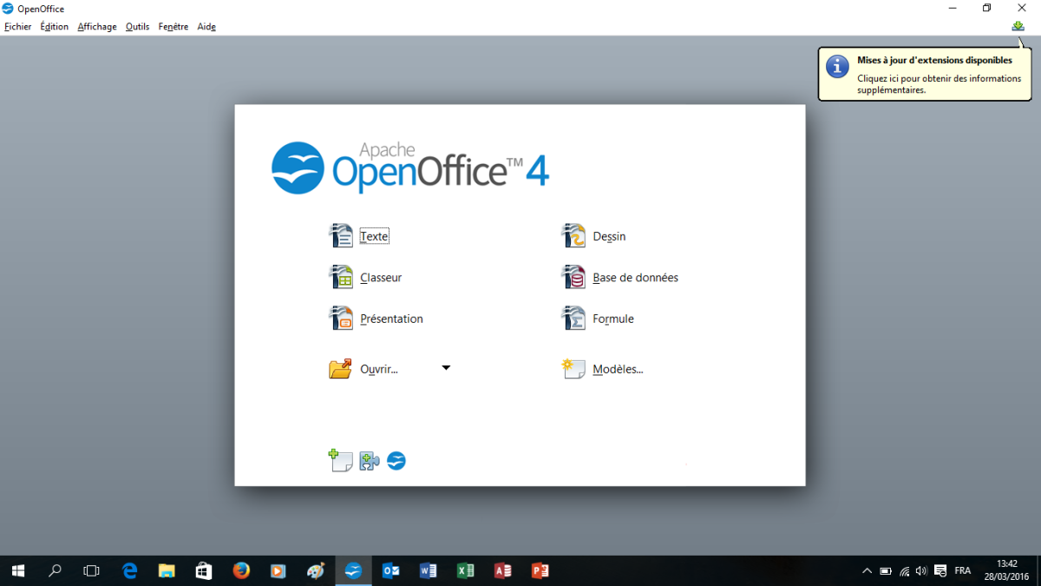Open the Outils menu
Viewport: 1041px width, 586px height.
tap(137, 27)
